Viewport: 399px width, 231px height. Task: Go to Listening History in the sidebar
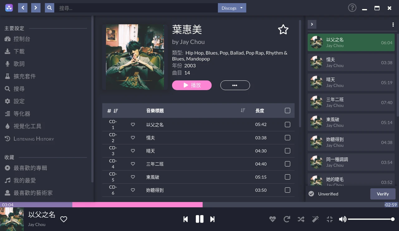29,139
